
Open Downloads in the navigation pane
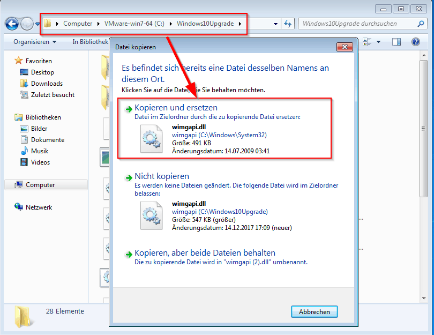coord(47,84)
